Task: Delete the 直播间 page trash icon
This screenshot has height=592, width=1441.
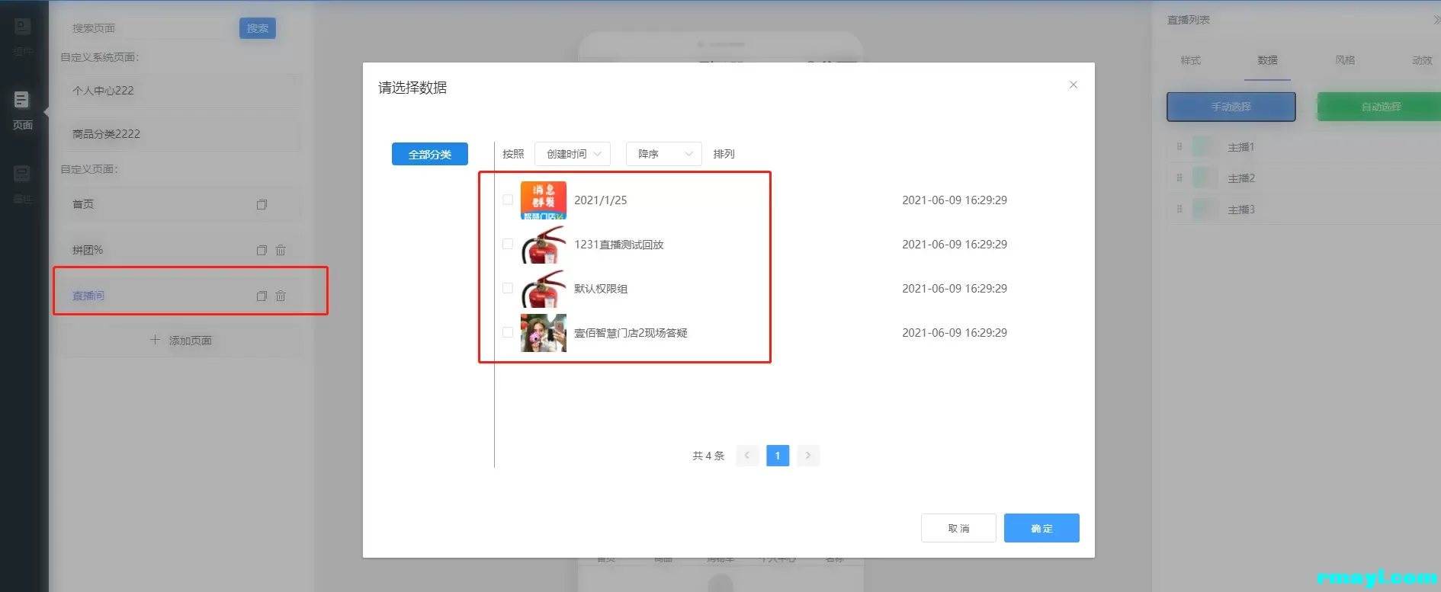Action: click(x=281, y=296)
